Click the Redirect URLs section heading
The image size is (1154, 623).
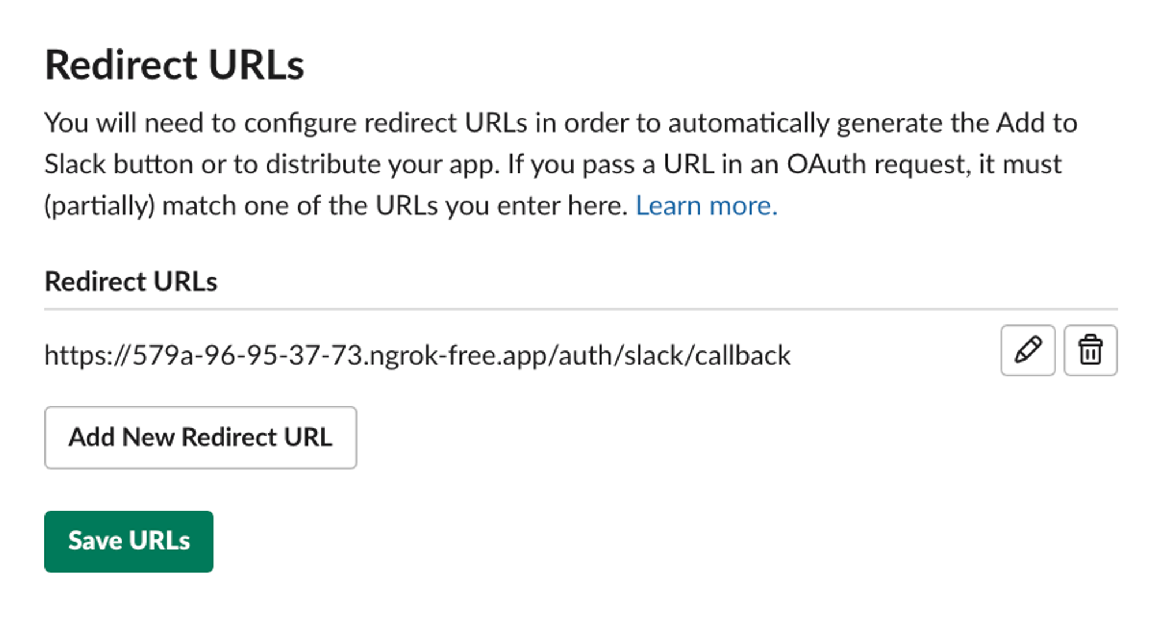pos(175,63)
